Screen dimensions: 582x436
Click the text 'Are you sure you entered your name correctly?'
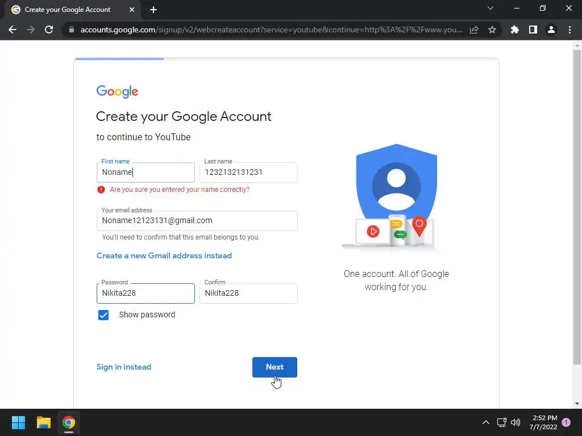(180, 190)
